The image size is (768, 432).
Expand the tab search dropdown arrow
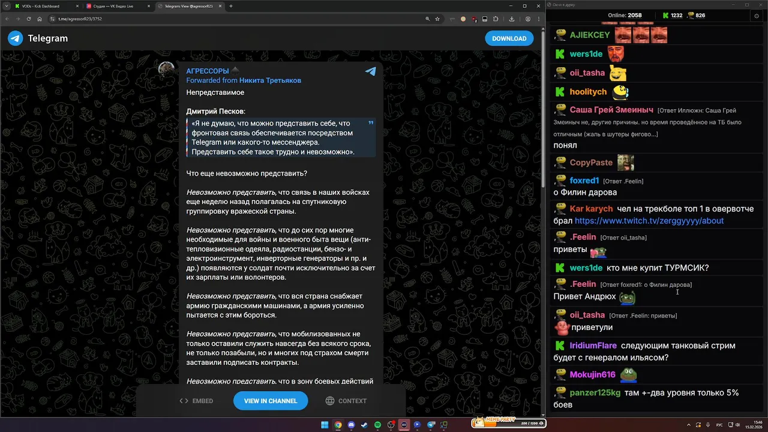click(6, 6)
